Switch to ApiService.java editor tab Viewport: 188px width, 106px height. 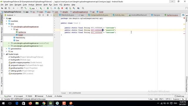[x=172, y=15]
